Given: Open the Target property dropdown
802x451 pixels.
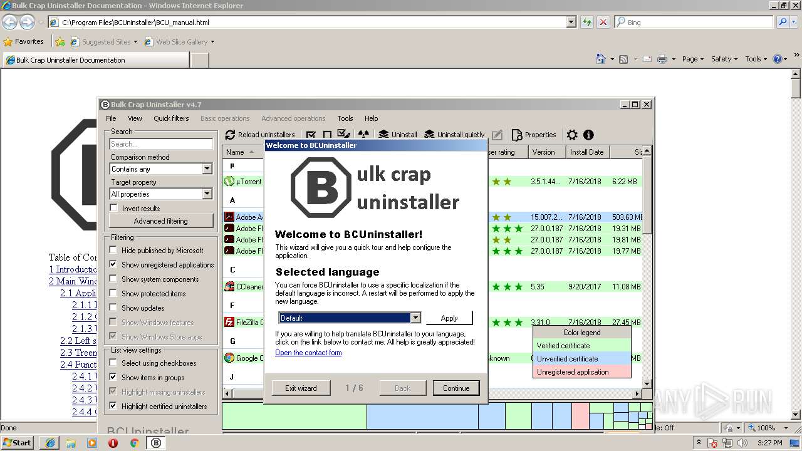Looking at the screenshot, I should 207,194.
